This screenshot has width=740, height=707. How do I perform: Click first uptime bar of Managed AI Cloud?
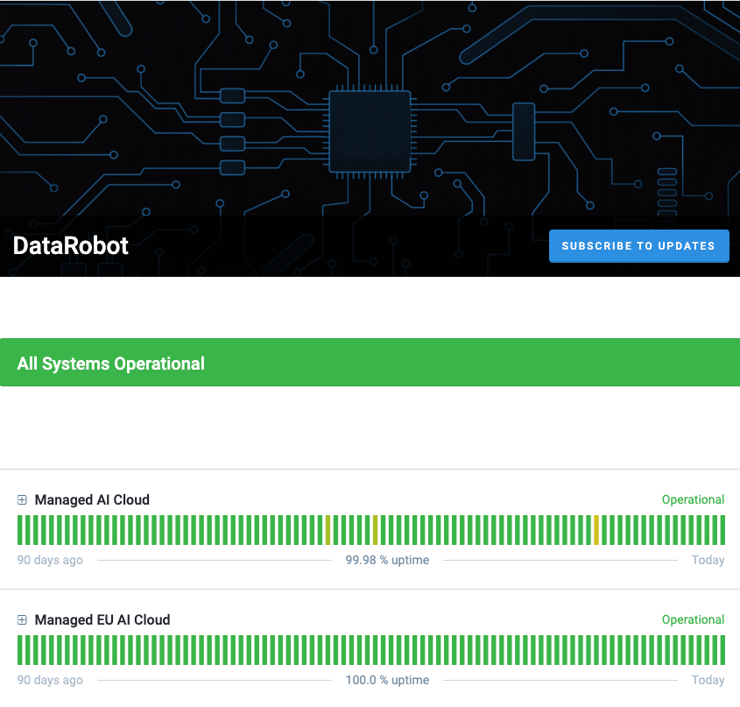tap(20, 530)
